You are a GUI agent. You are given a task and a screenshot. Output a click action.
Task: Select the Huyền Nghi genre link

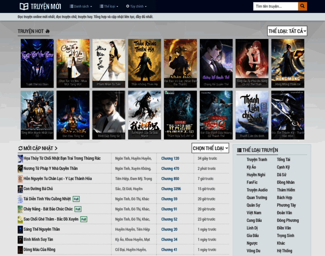click(x=256, y=175)
